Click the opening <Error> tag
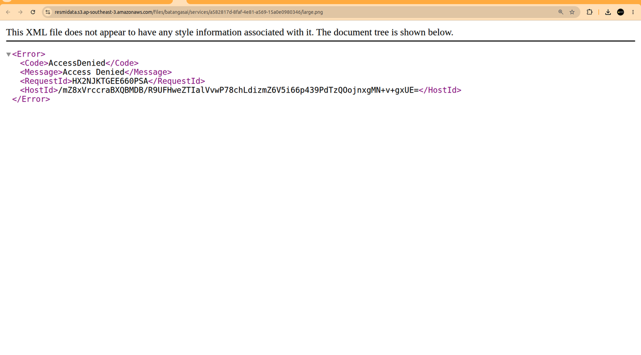Screen dimensions: 641x355 click(x=29, y=54)
